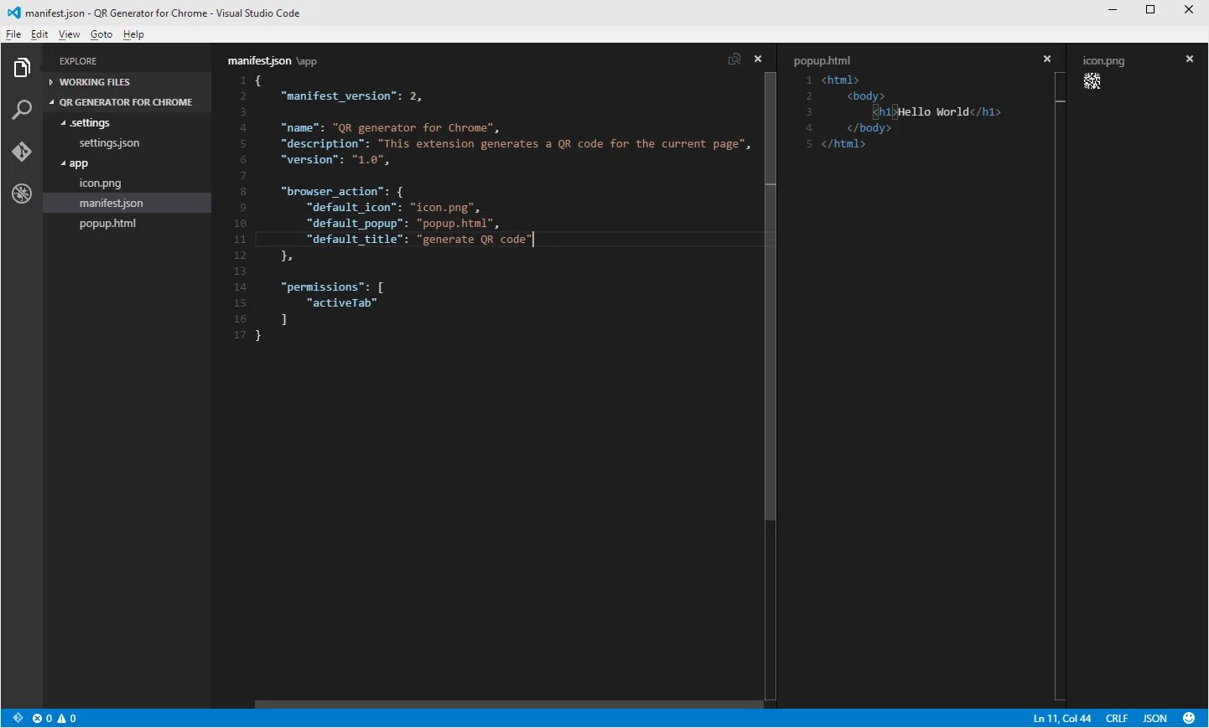The width and height of the screenshot is (1209, 728).
Task: Close the popup.html editor
Action: (1047, 59)
